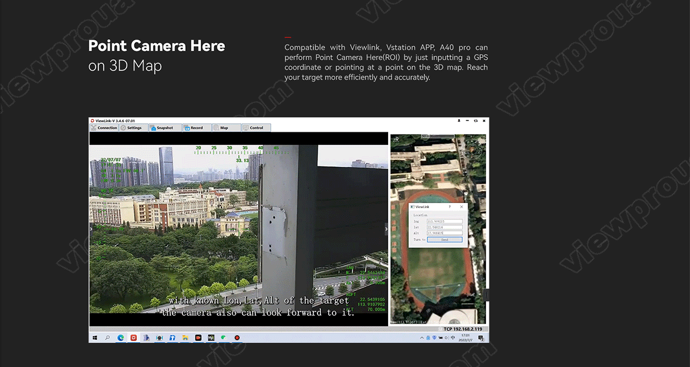Open the Settings tab
Viewport: 690px width, 367px height.
(134, 128)
